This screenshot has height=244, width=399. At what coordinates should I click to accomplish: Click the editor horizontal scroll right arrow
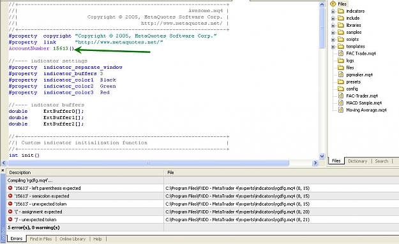point(315,162)
